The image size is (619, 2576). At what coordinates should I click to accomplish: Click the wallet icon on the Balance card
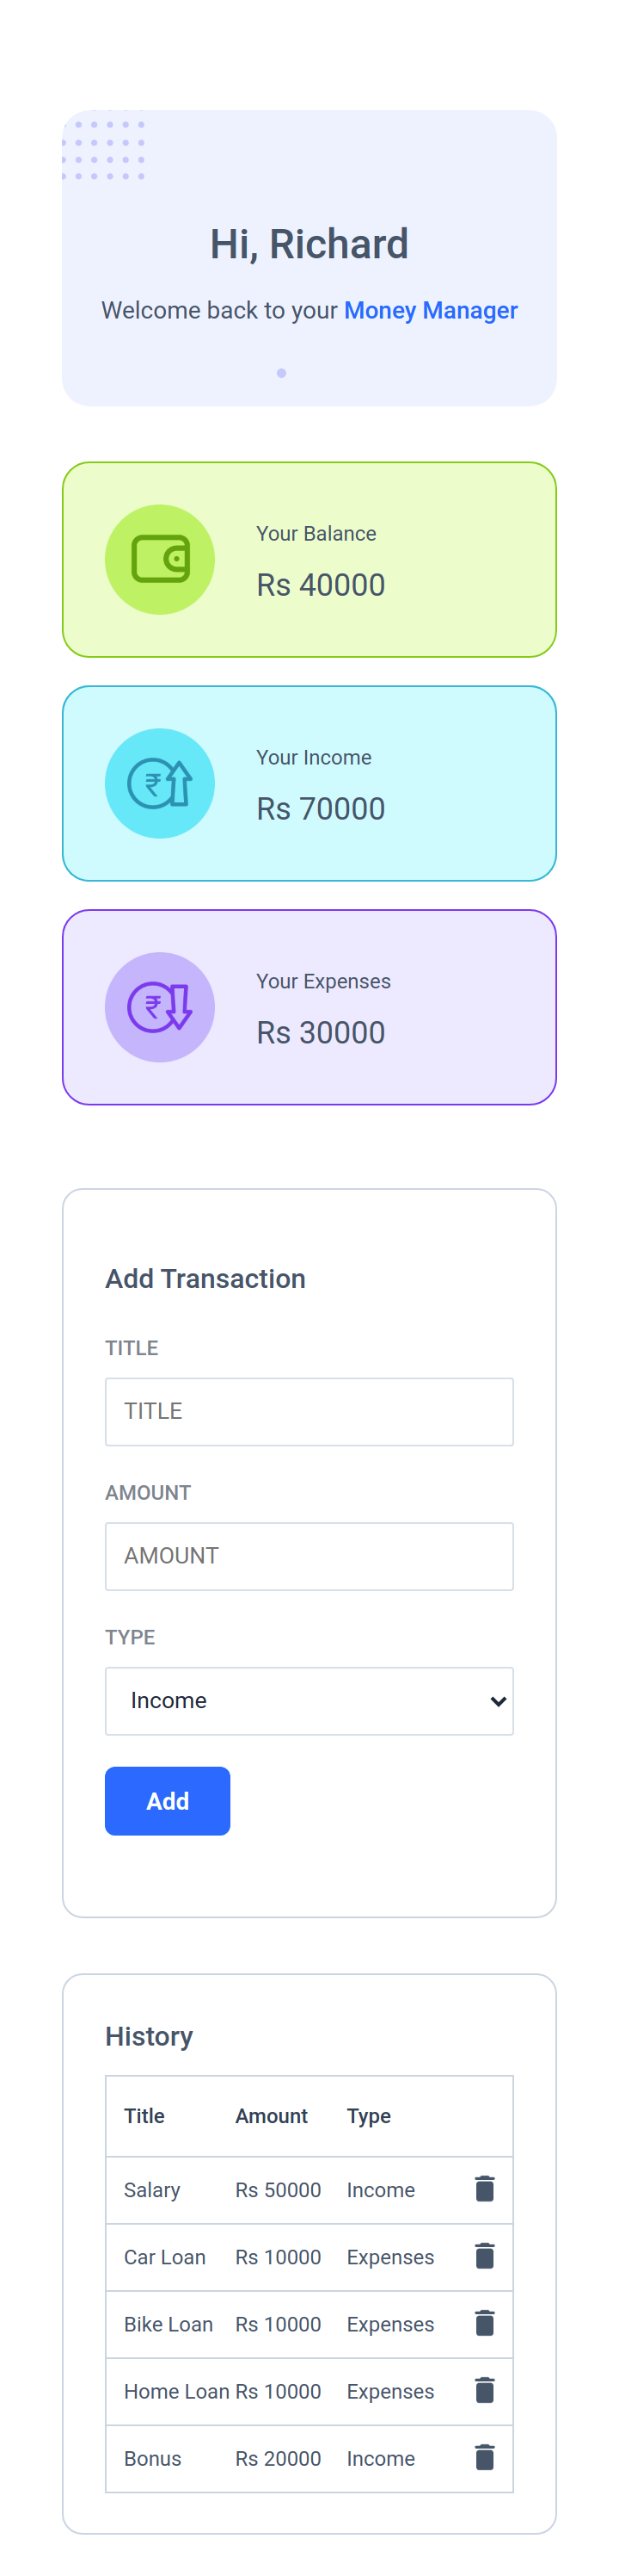pyautogui.click(x=160, y=560)
